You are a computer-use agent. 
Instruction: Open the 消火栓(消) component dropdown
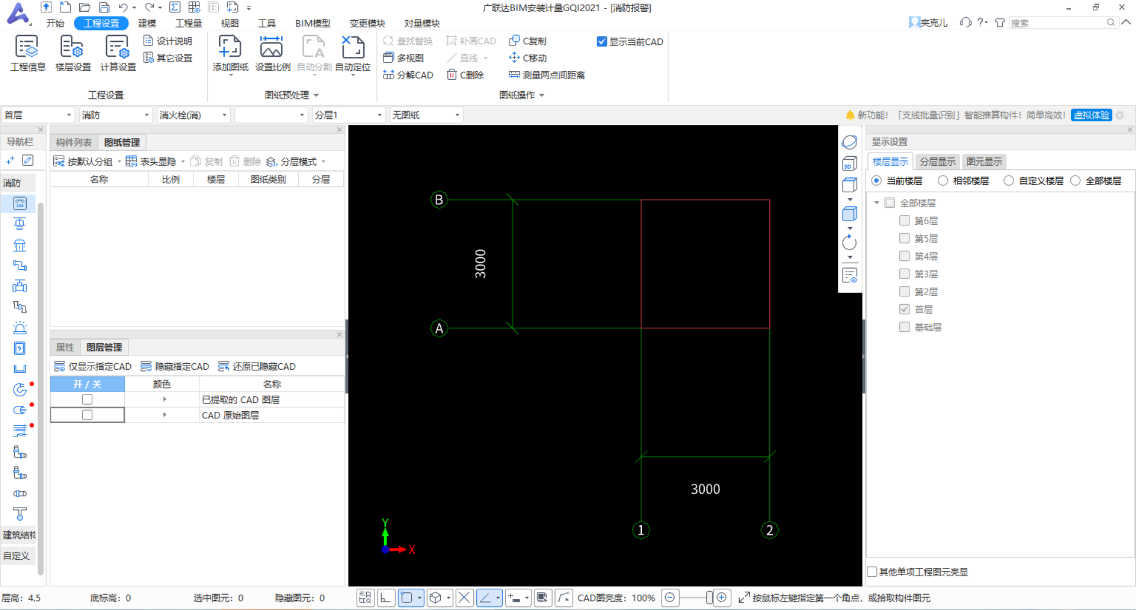[193, 115]
